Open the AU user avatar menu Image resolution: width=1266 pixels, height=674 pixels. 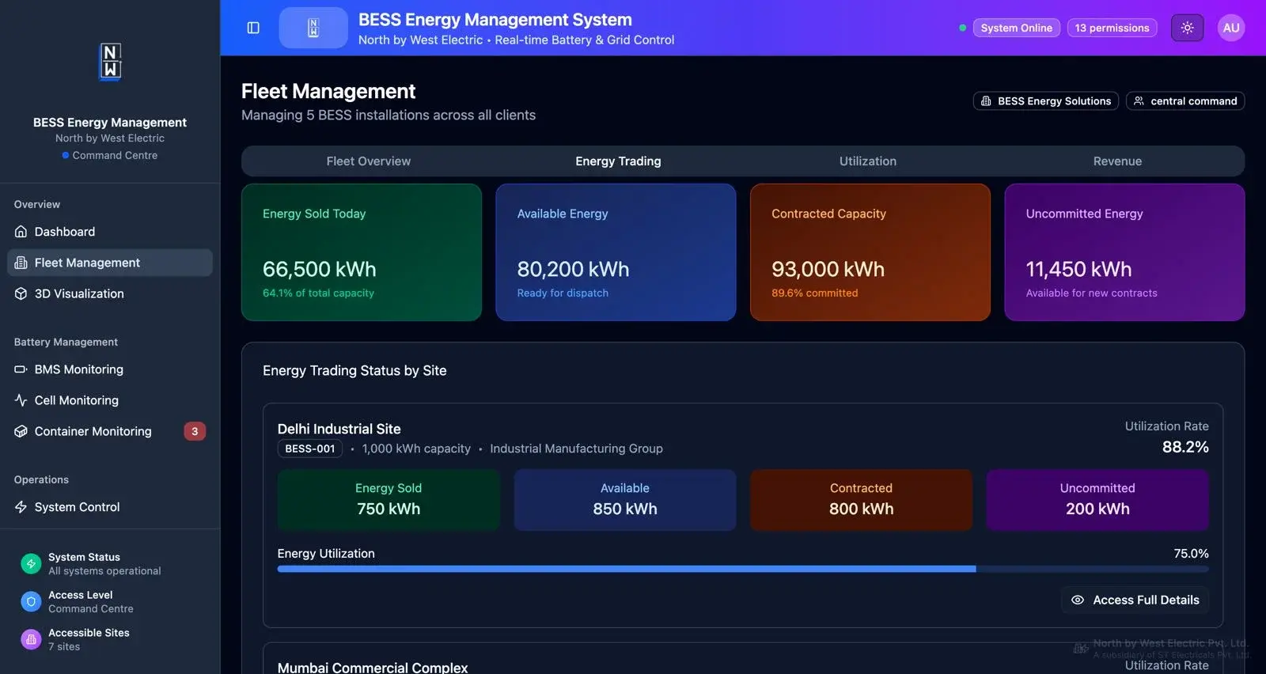1230,28
